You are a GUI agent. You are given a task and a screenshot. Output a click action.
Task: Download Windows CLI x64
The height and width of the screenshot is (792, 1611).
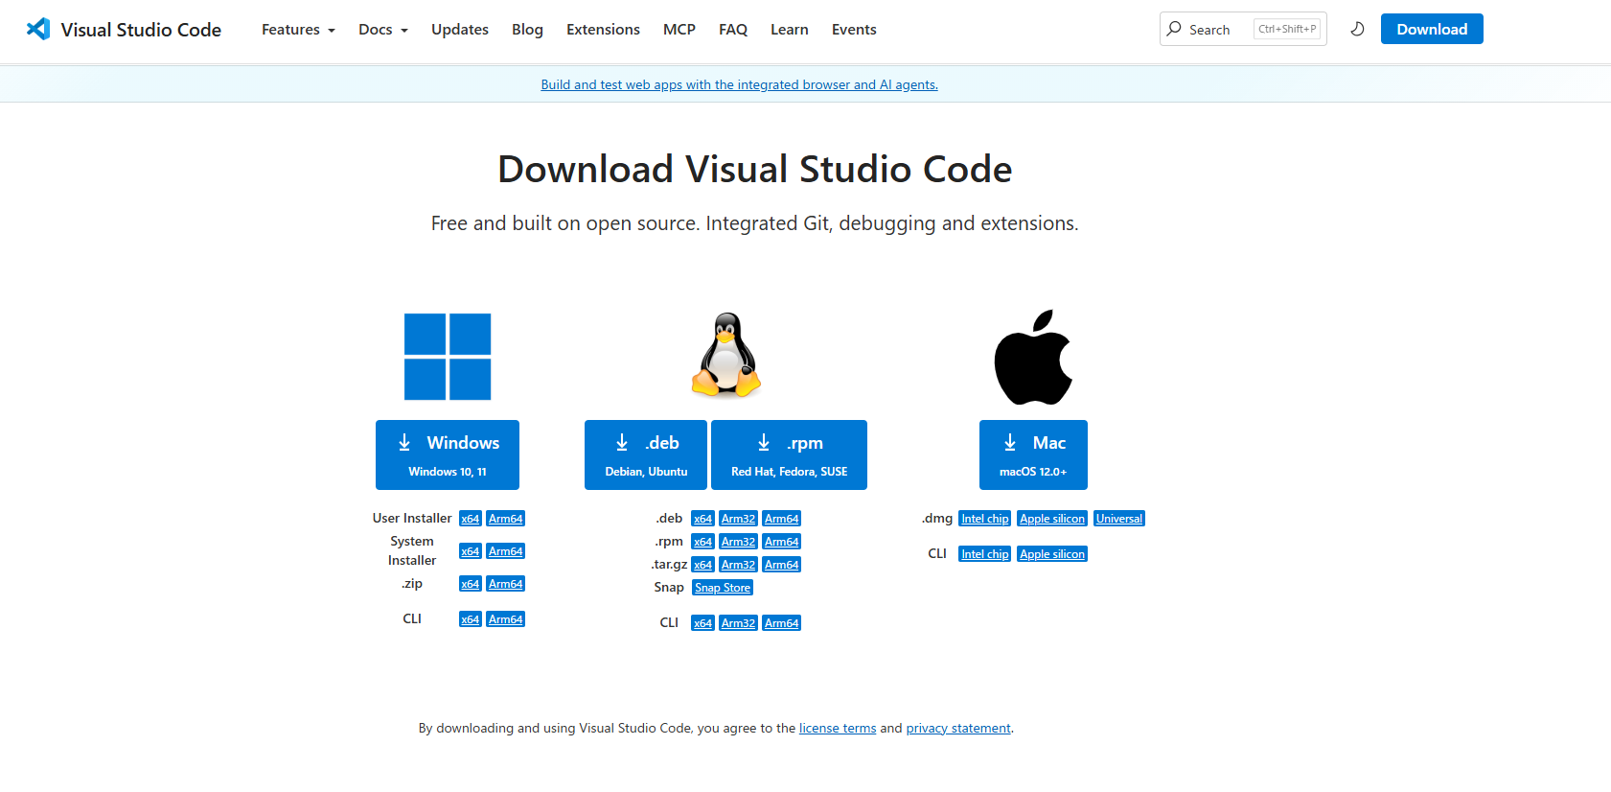470,619
